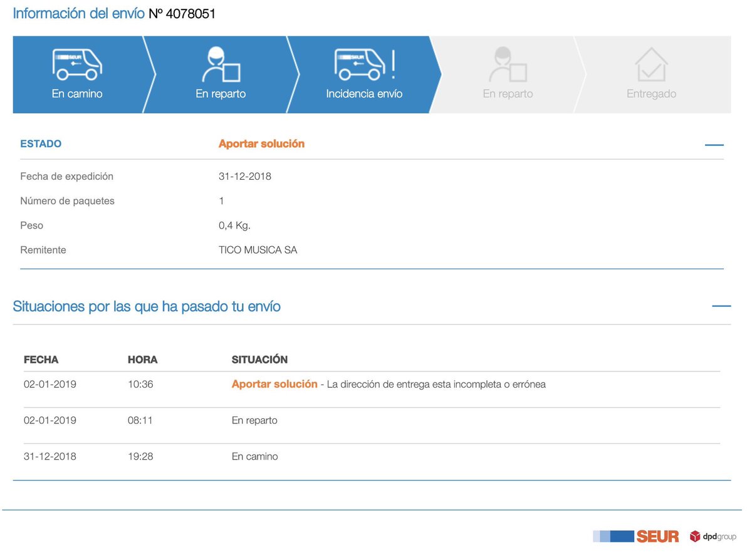
Task: Select the 'Incidencia envío' progress step
Action: tap(362, 74)
